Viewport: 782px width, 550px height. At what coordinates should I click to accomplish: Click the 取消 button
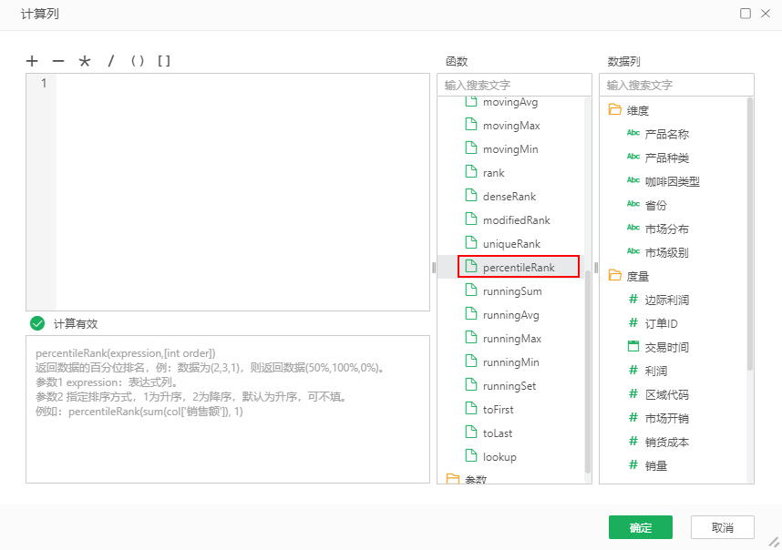722,527
